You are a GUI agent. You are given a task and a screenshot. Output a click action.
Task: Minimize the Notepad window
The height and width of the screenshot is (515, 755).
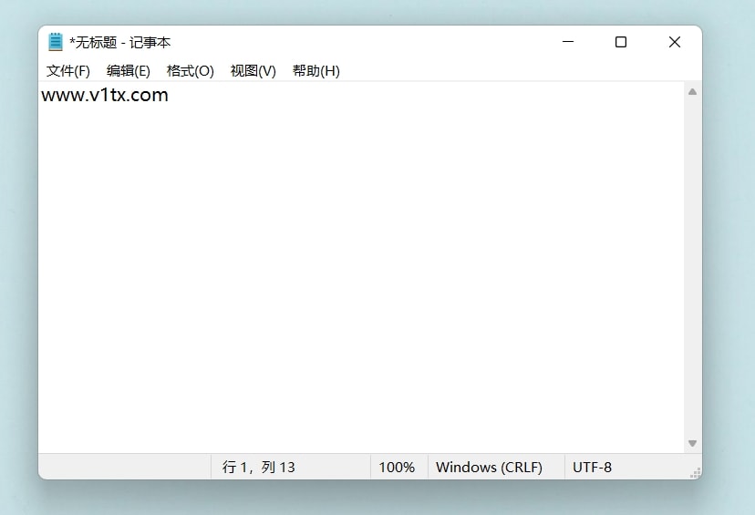(568, 42)
